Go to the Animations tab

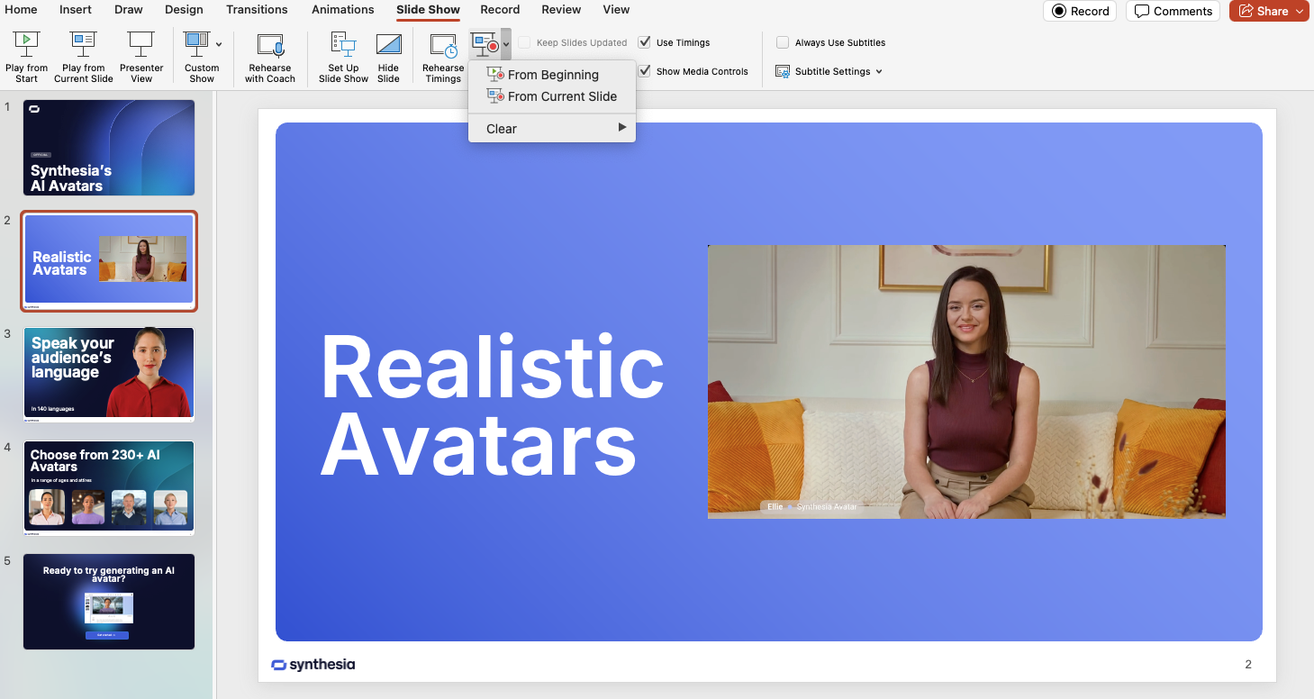coord(342,9)
